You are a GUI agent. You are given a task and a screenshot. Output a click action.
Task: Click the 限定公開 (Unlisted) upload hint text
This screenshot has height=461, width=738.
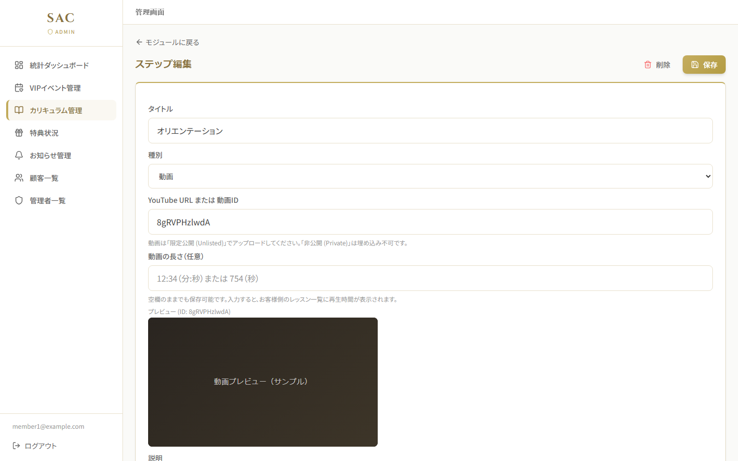pyautogui.click(x=279, y=243)
